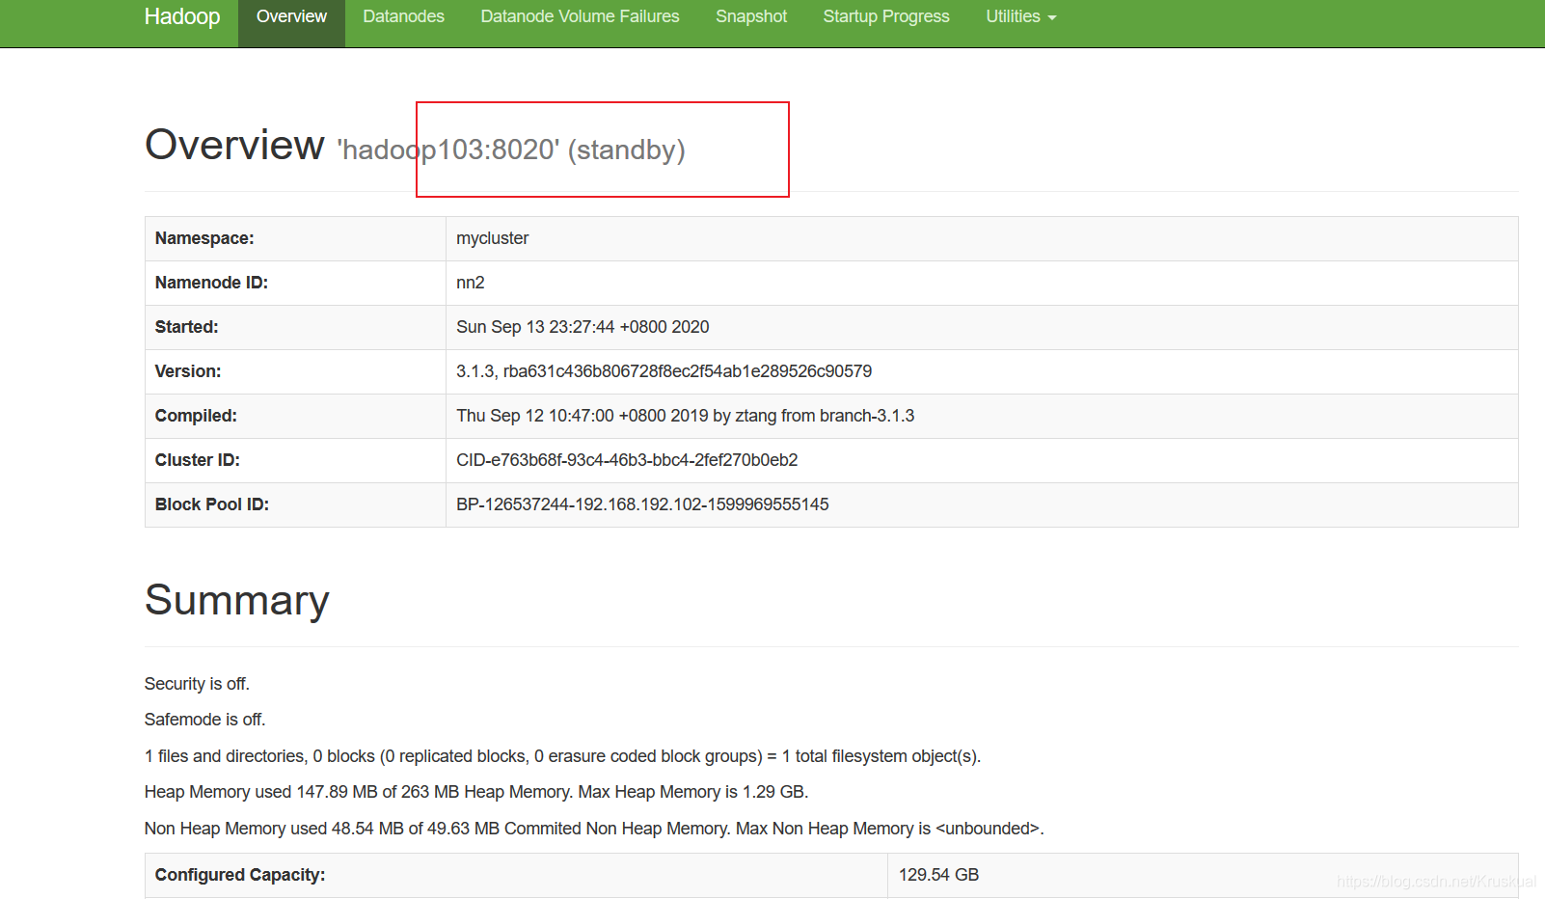Click the Namenode ID: label
This screenshot has width=1545, height=899.
click(211, 283)
